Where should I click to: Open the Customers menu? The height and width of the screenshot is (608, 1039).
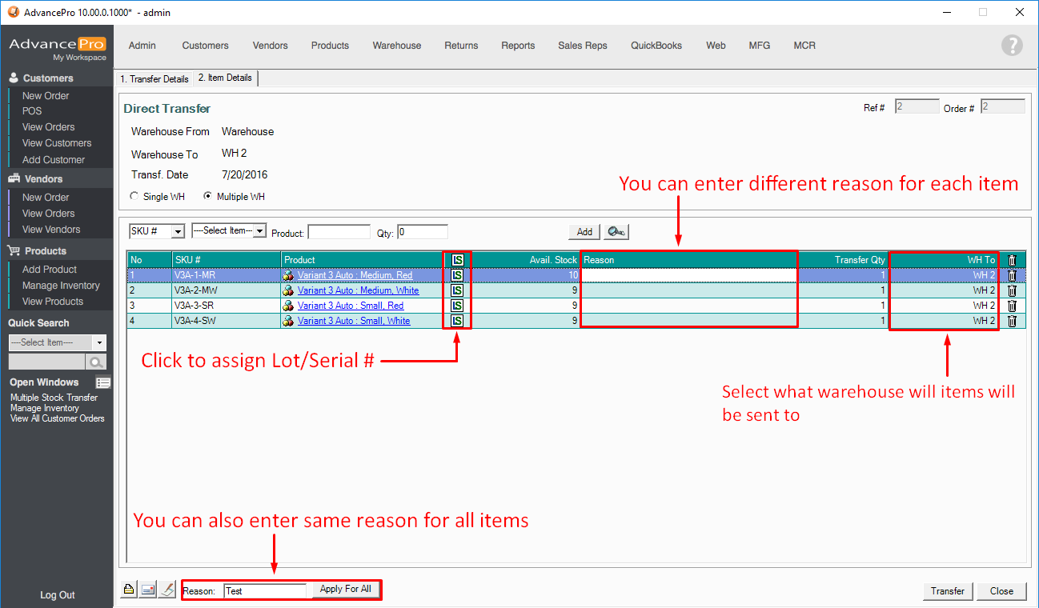pos(205,46)
